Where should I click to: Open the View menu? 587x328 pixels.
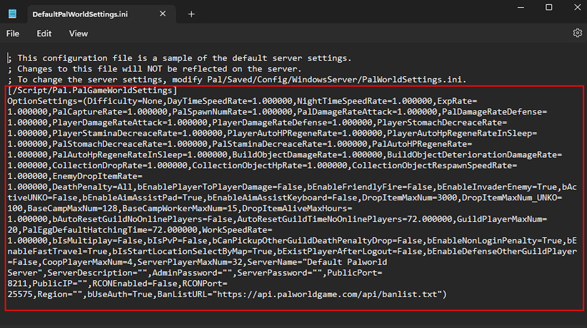(78, 33)
